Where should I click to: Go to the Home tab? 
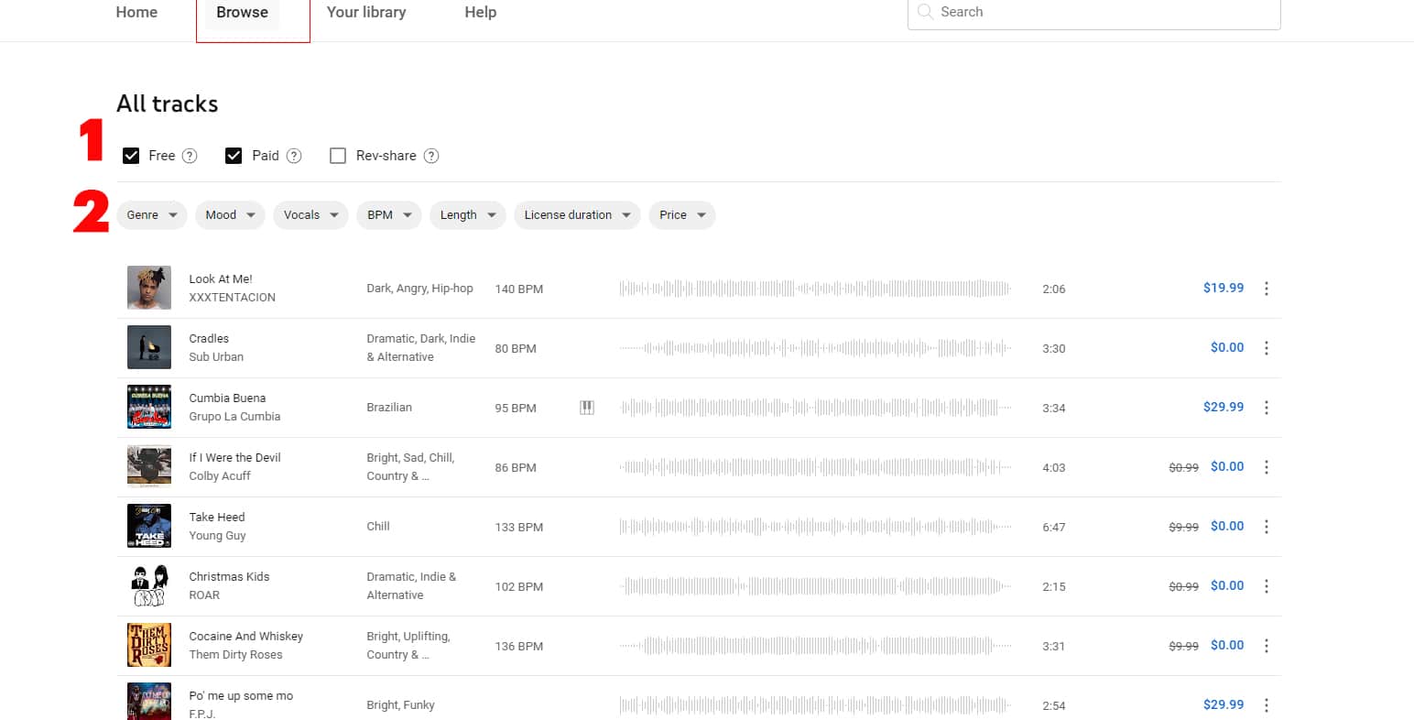click(136, 13)
